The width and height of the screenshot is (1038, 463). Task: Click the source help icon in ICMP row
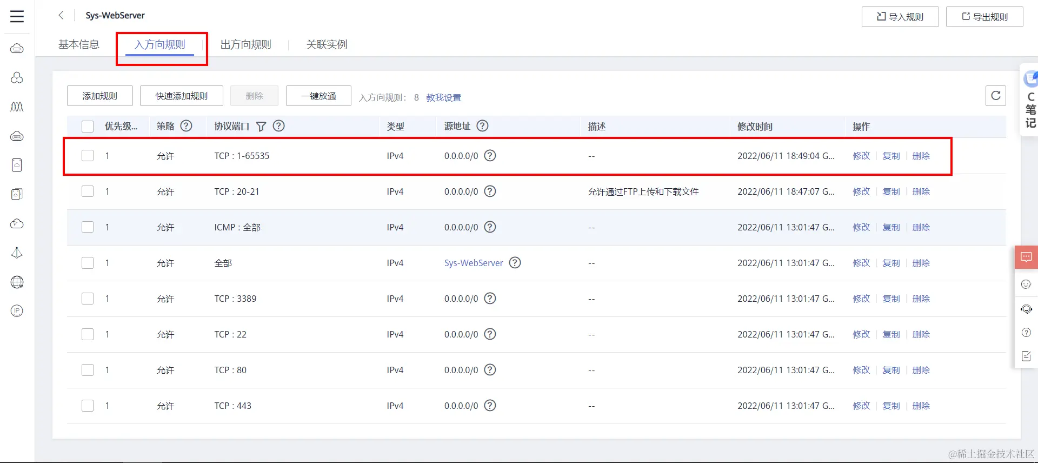pyautogui.click(x=490, y=227)
